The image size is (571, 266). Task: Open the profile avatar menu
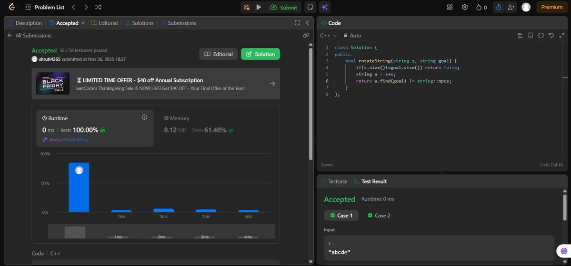pyautogui.click(x=526, y=7)
